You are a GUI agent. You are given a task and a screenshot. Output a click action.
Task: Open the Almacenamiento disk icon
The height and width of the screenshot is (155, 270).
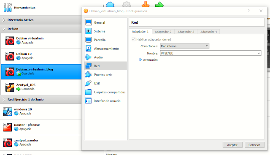click(x=88, y=49)
